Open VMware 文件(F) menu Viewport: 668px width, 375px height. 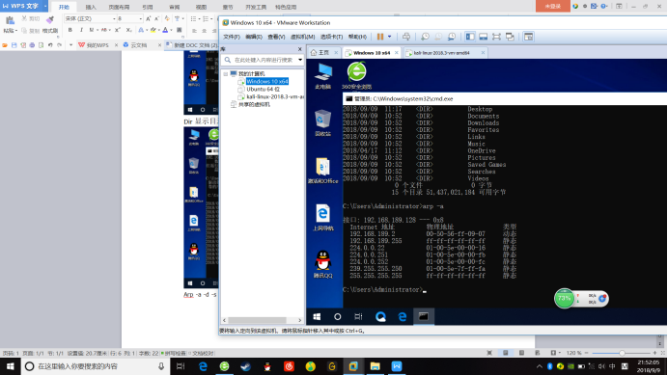point(232,37)
